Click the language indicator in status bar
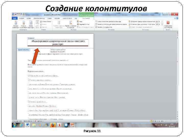This screenshot has height=138, width=184. pos(40,121)
